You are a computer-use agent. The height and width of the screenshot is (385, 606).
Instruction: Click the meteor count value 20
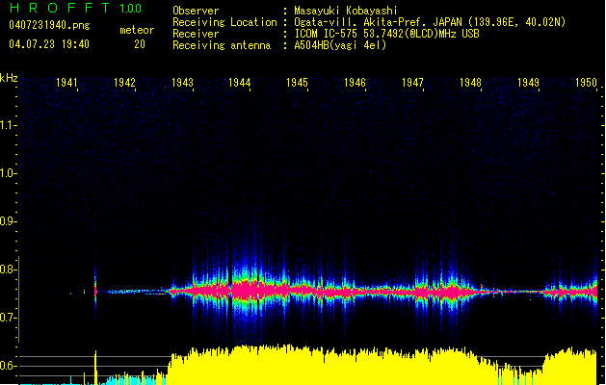point(140,44)
